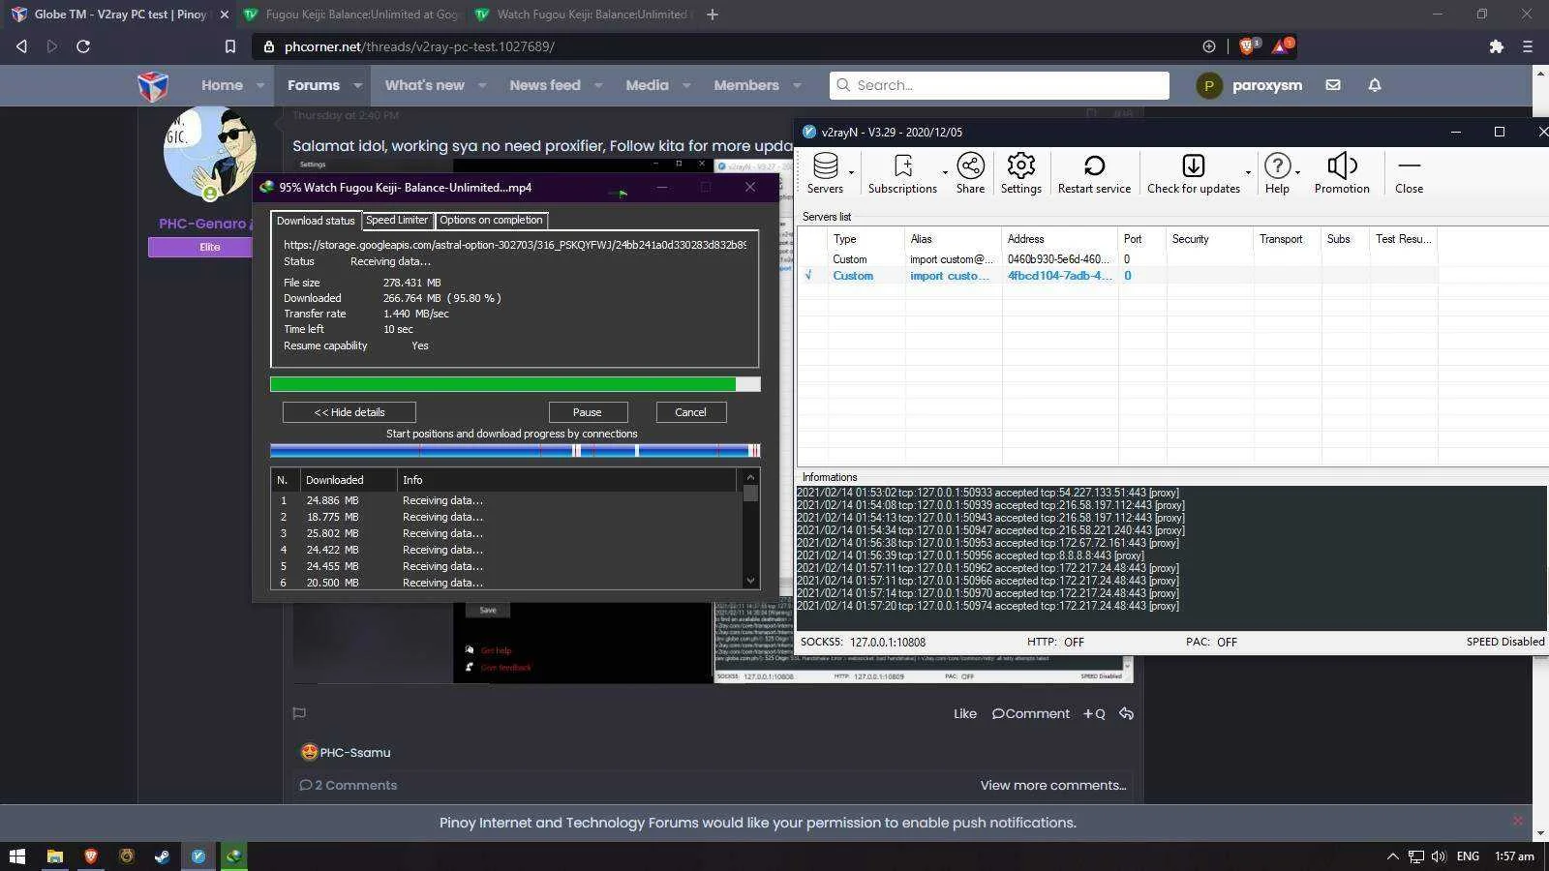Reload the browser page
The width and height of the screenshot is (1549, 871).
[83, 46]
